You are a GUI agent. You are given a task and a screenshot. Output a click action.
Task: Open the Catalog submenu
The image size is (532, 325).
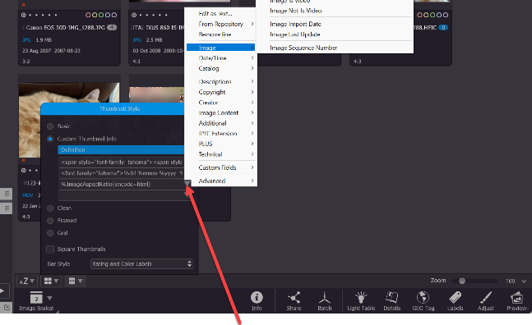pos(221,68)
